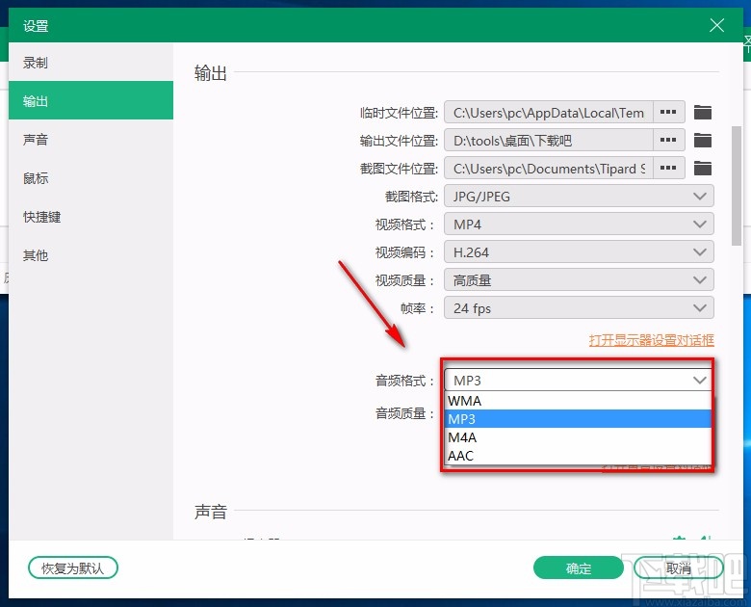Open the video codec H.264 dropdown
Viewport: 751px width, 607px height.
click(x=579, y=252)
